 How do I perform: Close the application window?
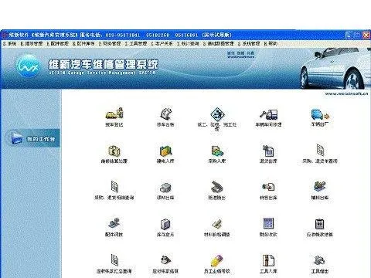pyautogui.click(x=366, y=35)
